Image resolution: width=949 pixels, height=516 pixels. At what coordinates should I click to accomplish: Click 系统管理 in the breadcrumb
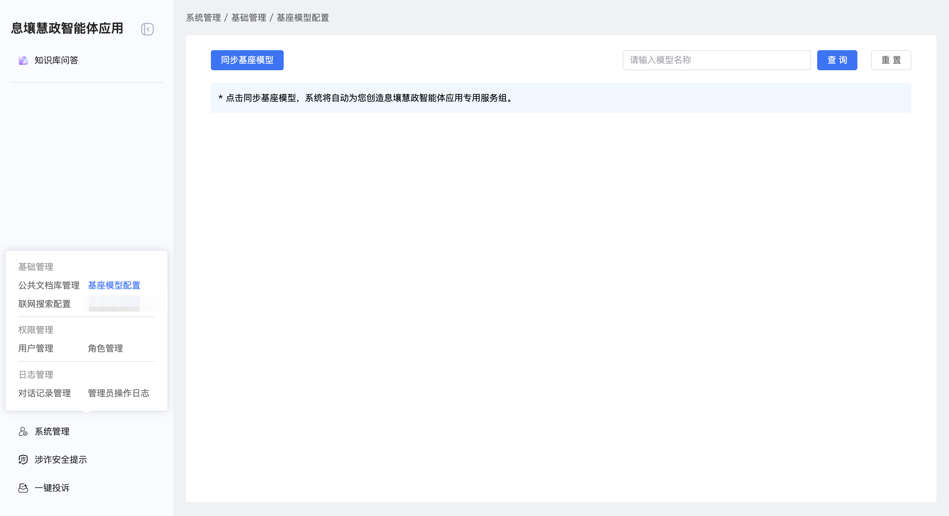pos(203,18)
